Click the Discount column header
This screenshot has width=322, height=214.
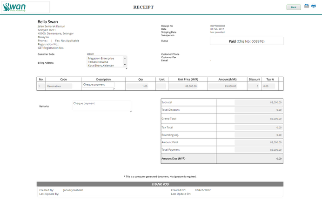point(255,79)
